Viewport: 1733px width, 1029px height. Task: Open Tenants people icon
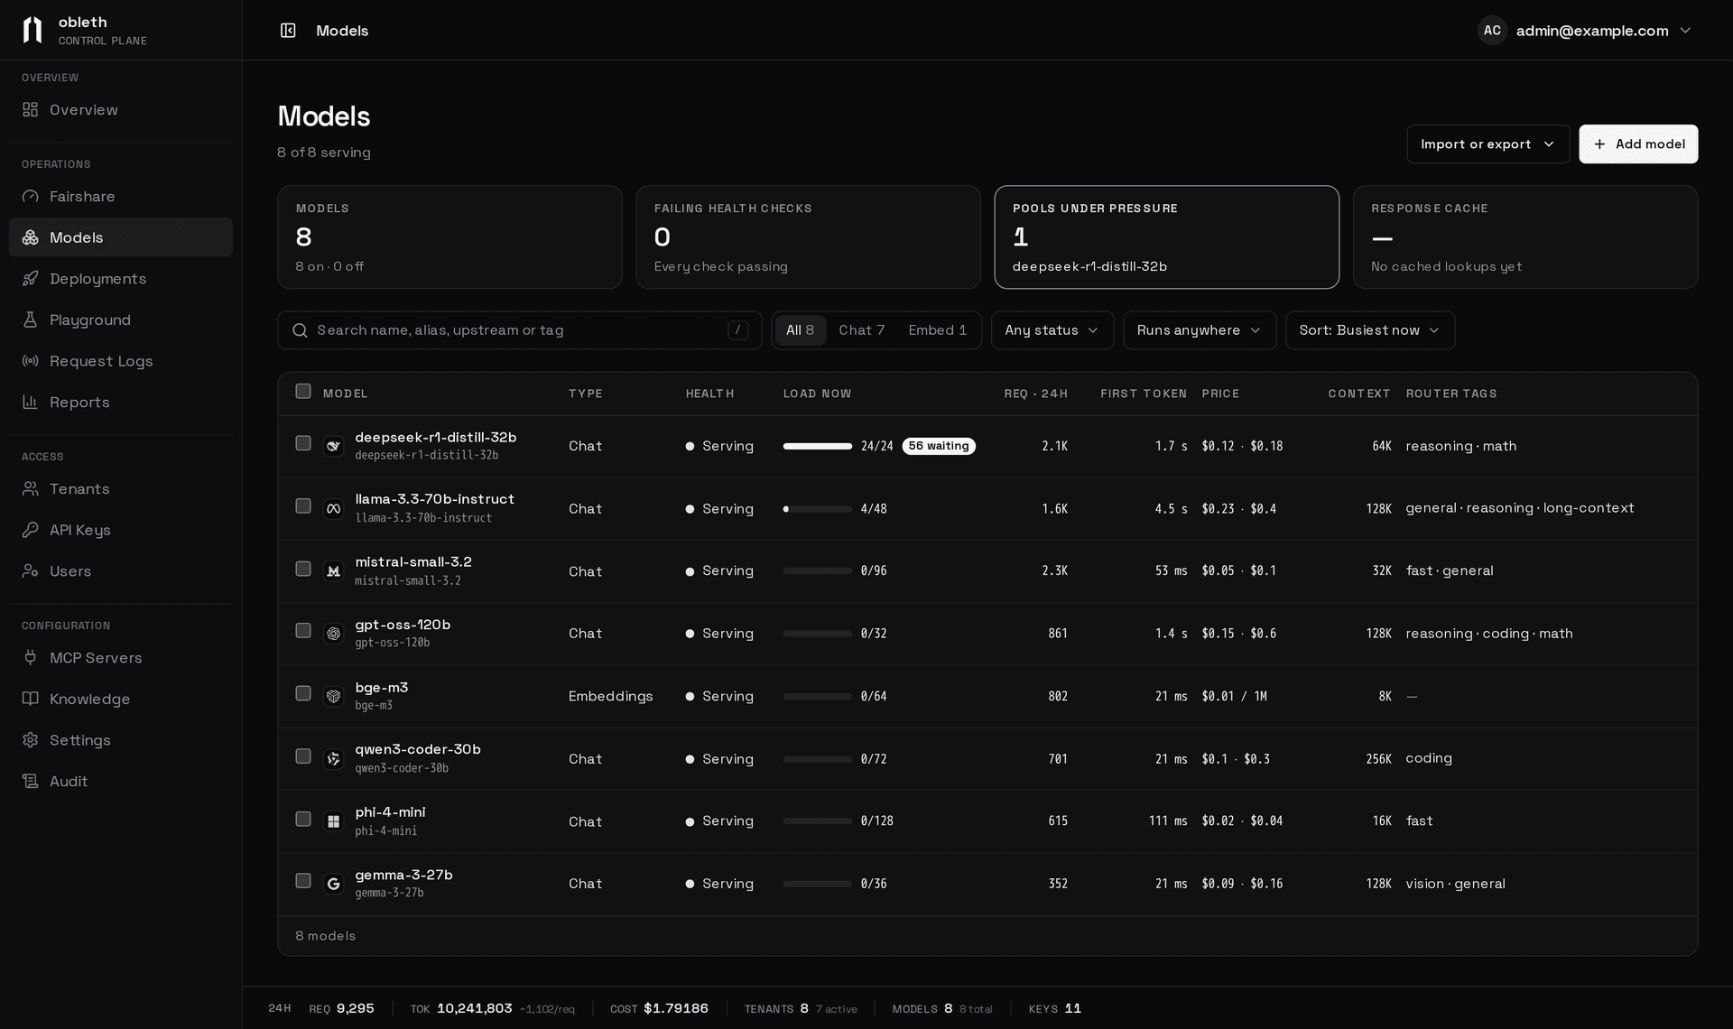pyautogui.click(x=31, y=488)
